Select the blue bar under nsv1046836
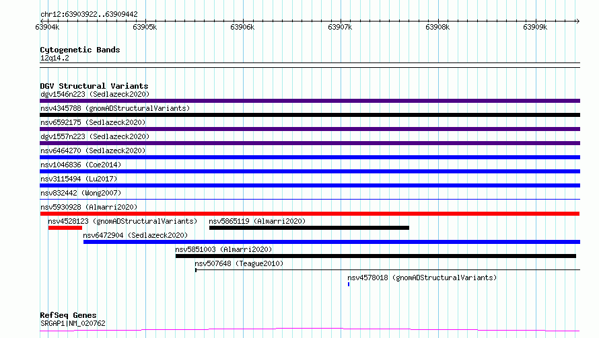599x338 pixels. [x=310, y=171]
